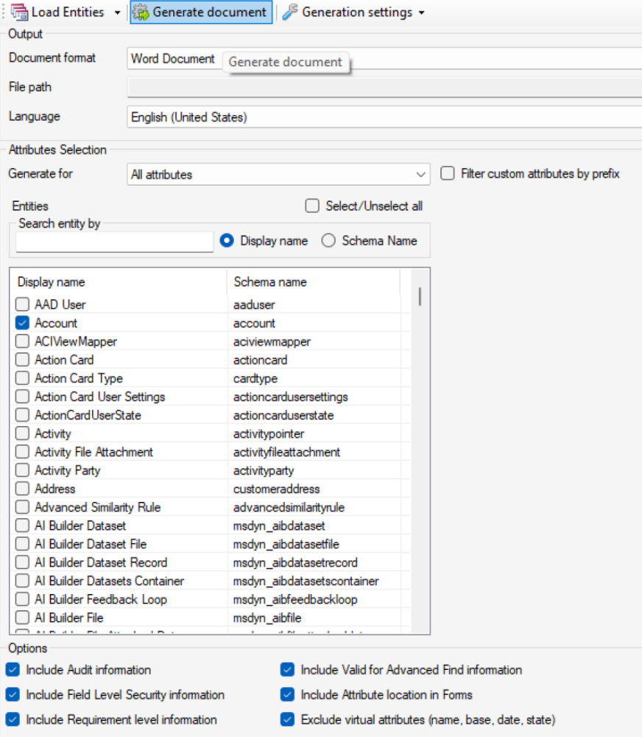This screenshot has width=642, height=737.
Task: Select the Schema Name radio button
Action: [328, 241]
